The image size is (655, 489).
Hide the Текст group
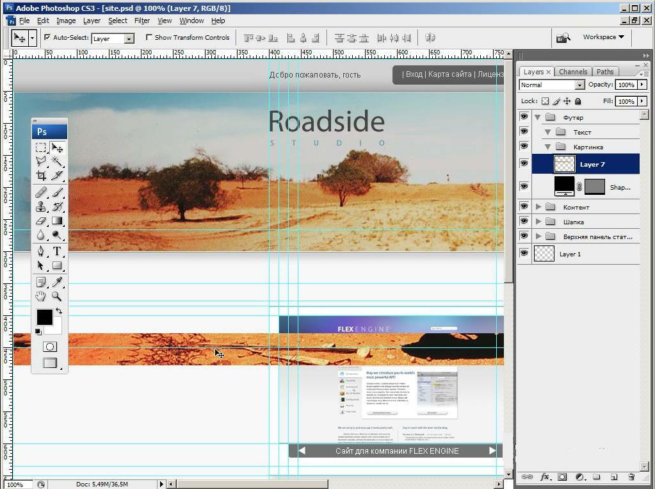(524, 132)
